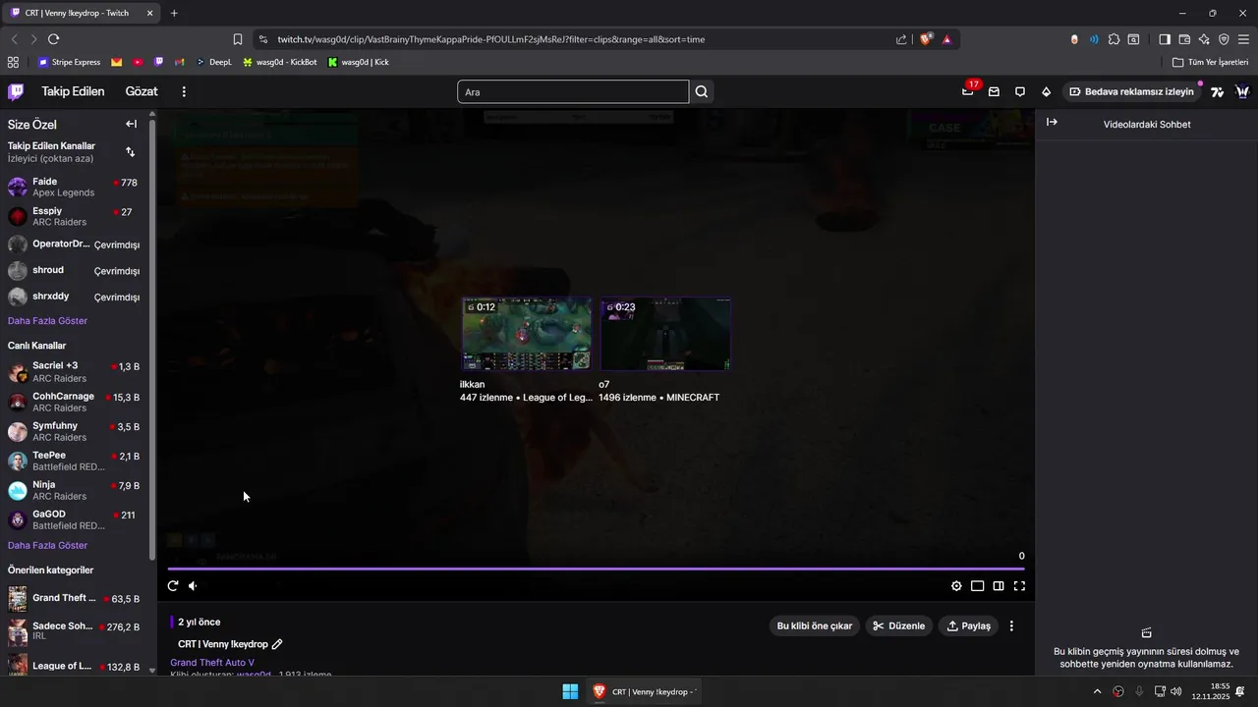
Task: Expand followed channels with Daha Fazla Göster
Action: (x=47, y=321)
